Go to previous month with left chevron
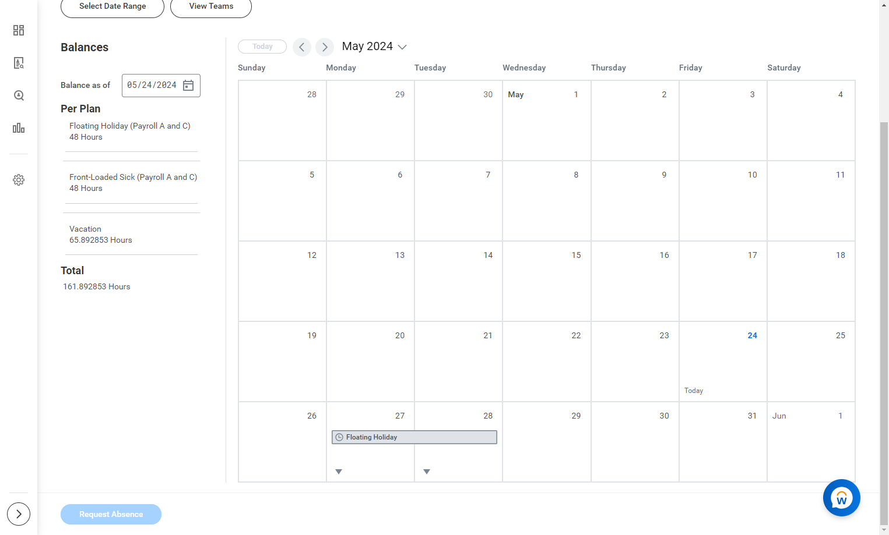 [302, 47]
